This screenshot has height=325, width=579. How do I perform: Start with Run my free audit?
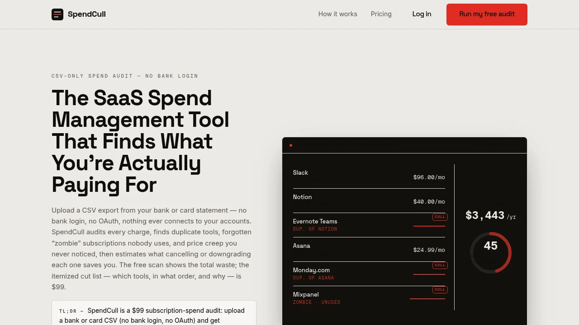(x=487, y=14)
